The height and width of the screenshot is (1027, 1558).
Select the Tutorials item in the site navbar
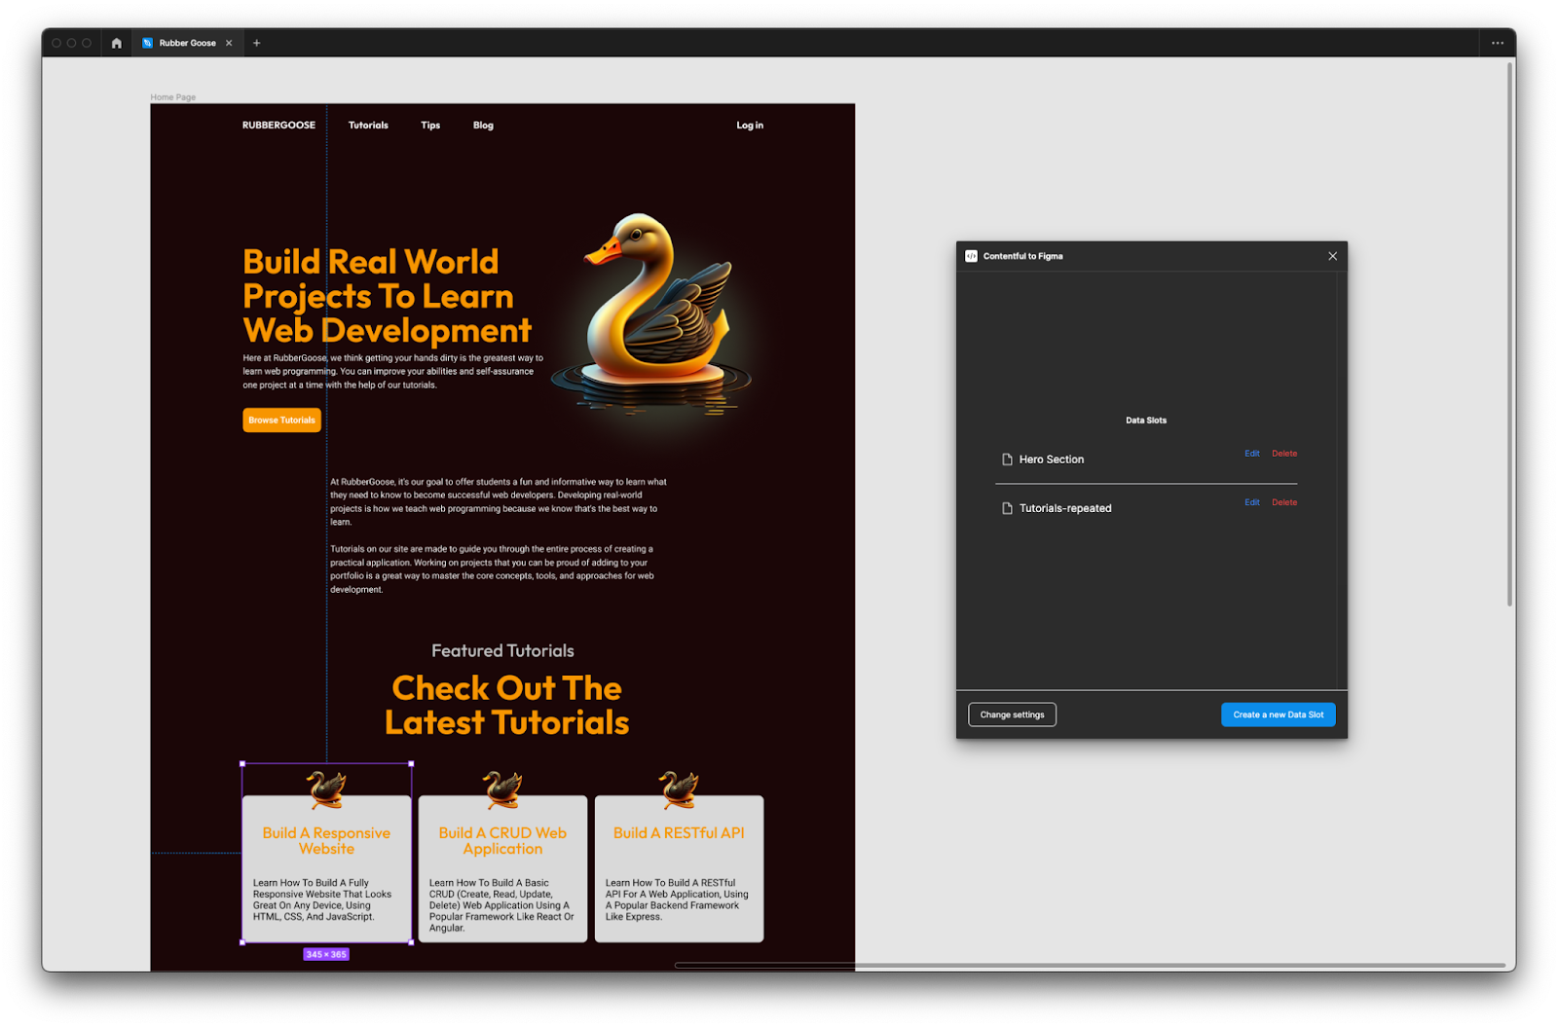[x=368, y=125]
